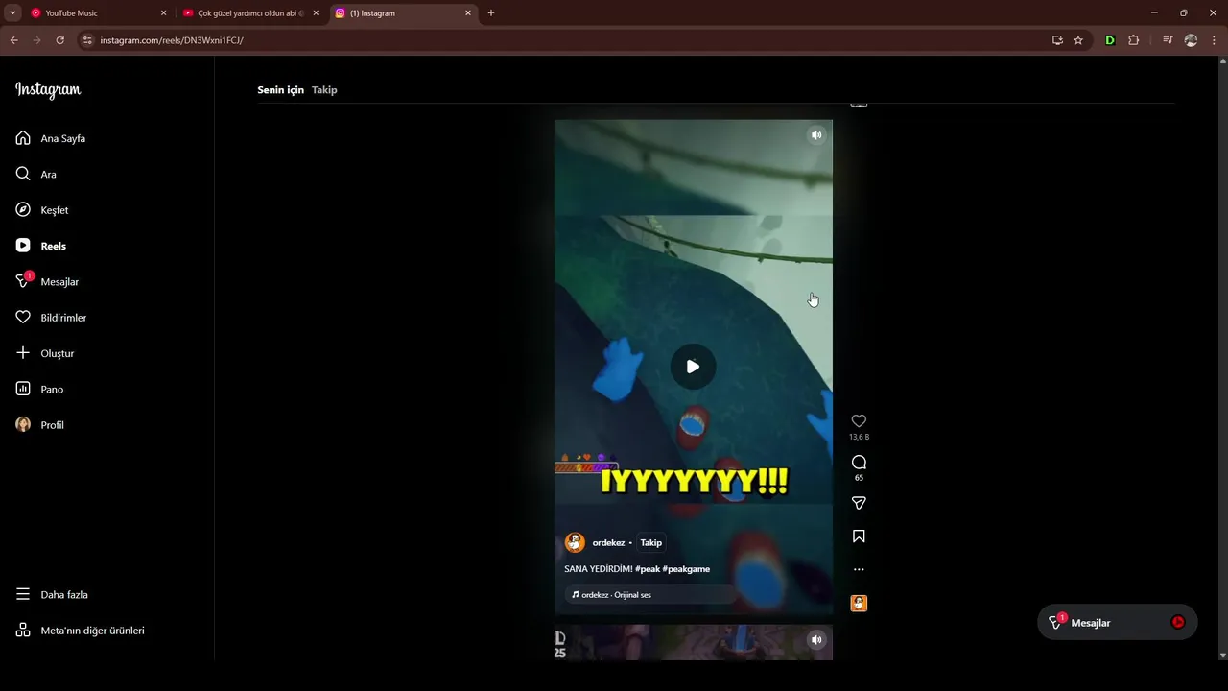
Task: Play the paused reel video
Action: [x=693, y=367]
